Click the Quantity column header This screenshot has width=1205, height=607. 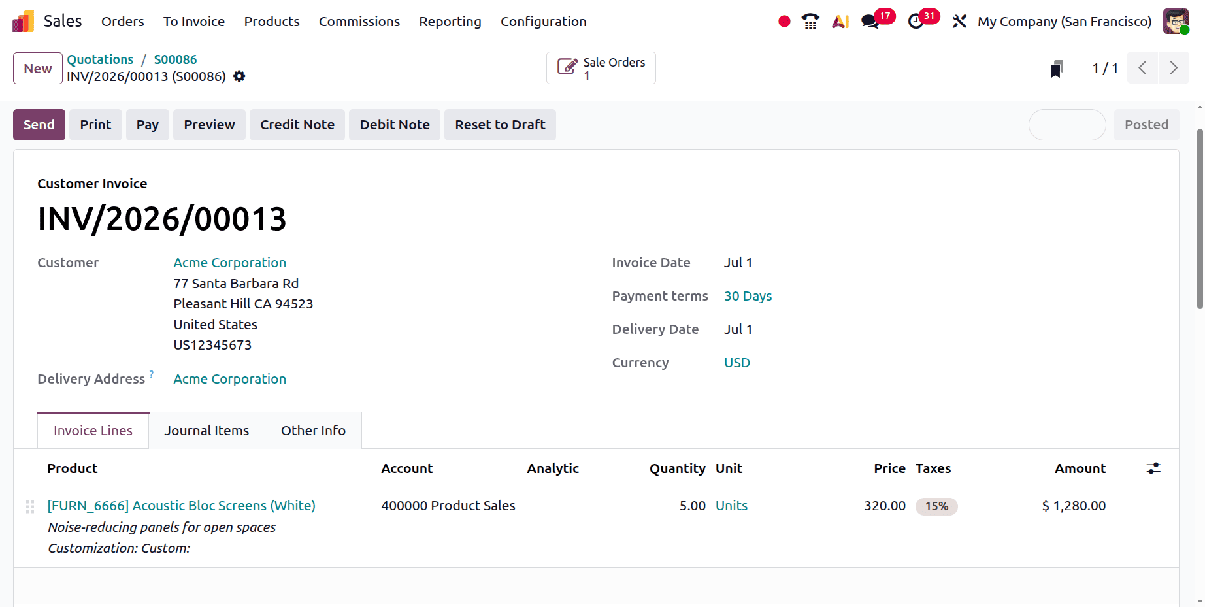click(x=677, y=468)
